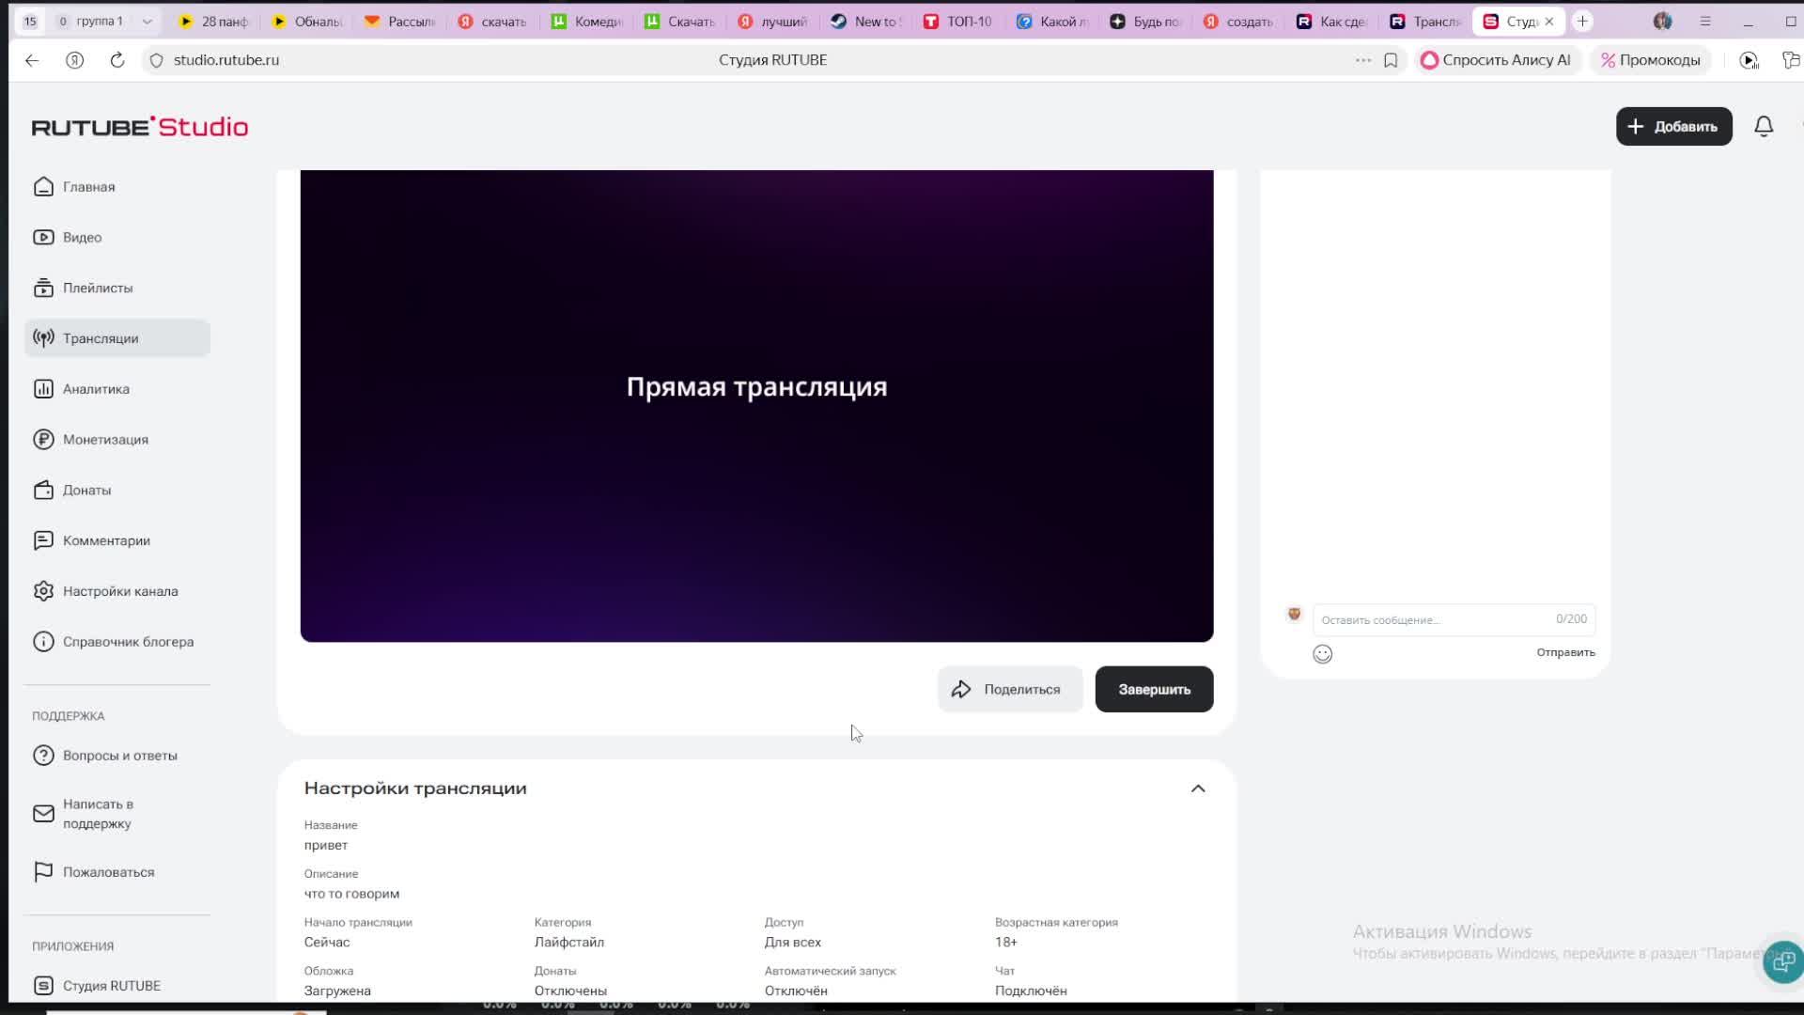Open the Плейлисты section

pyautogui.click(x=98, y=288)
